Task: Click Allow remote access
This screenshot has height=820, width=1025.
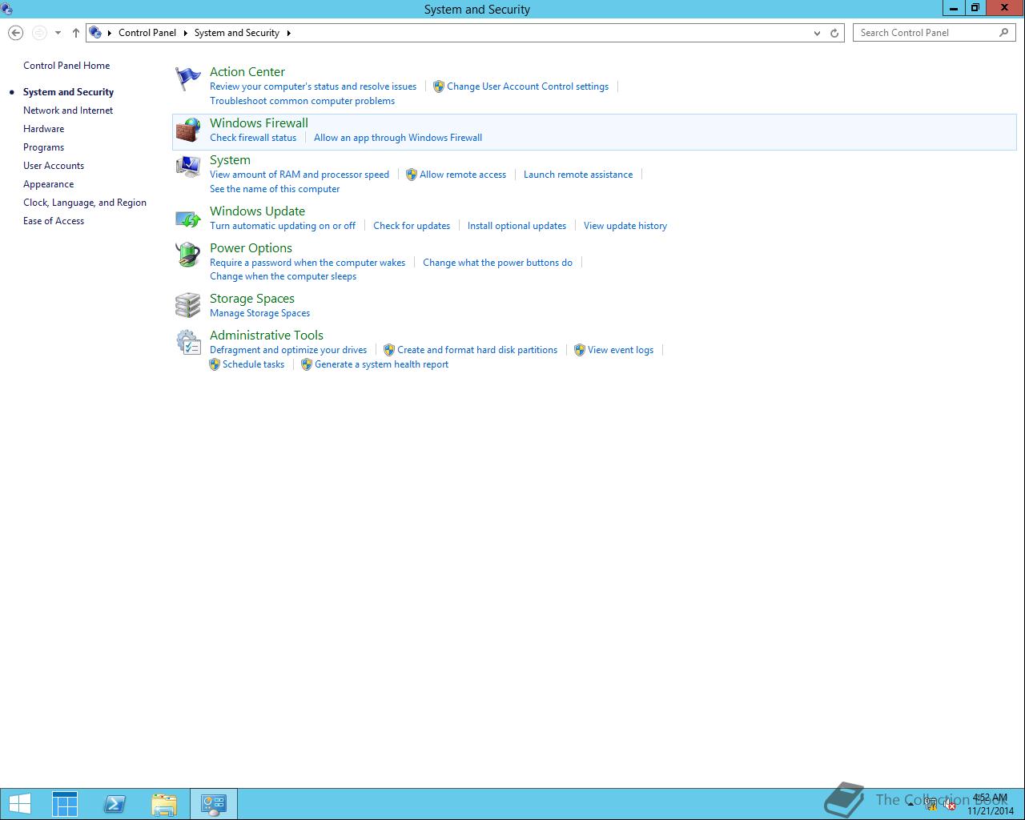Action: point(463,175)
